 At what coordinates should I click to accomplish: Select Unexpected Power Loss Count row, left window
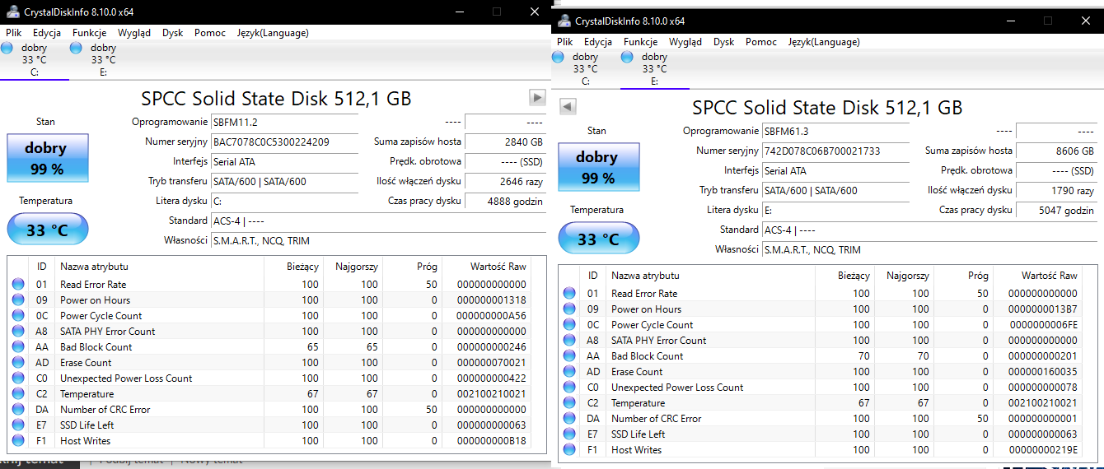[269, 378]
